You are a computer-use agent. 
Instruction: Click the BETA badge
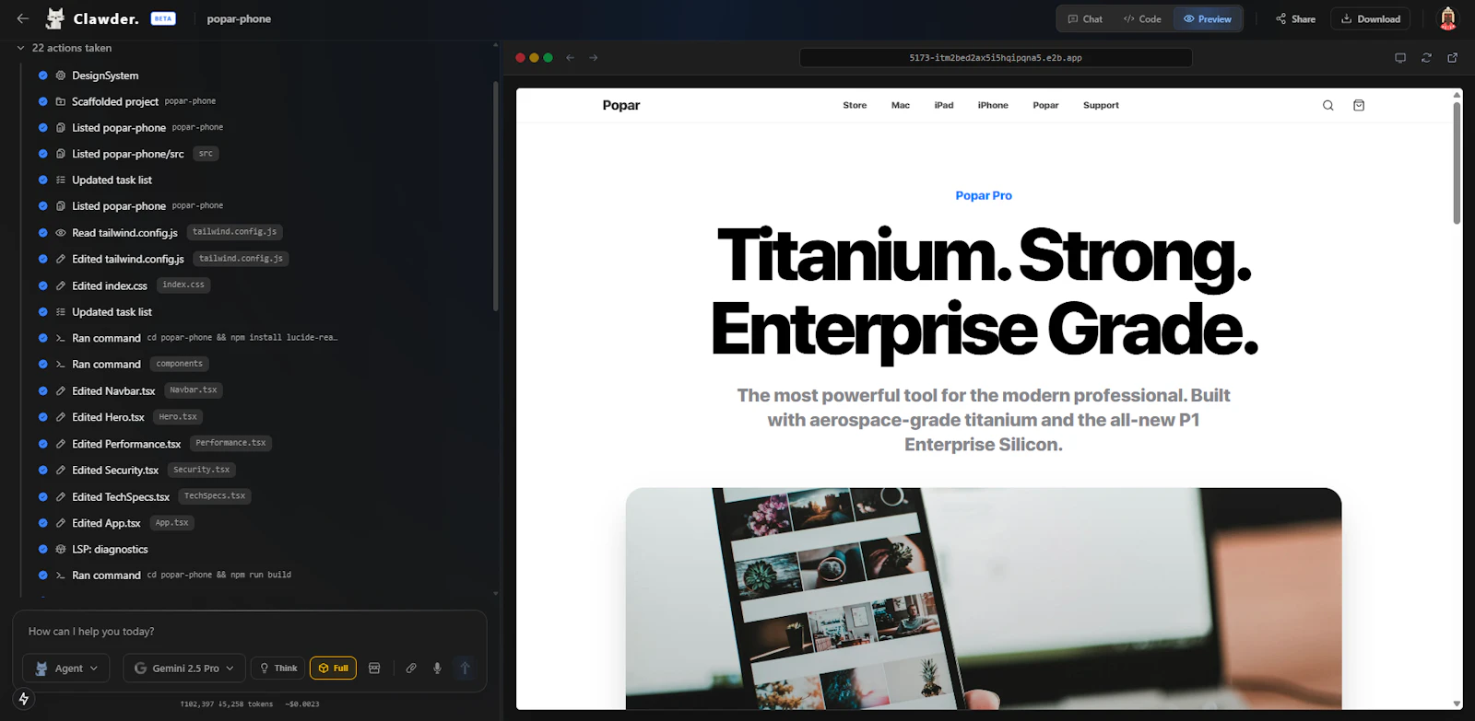[x=163, y=18]
